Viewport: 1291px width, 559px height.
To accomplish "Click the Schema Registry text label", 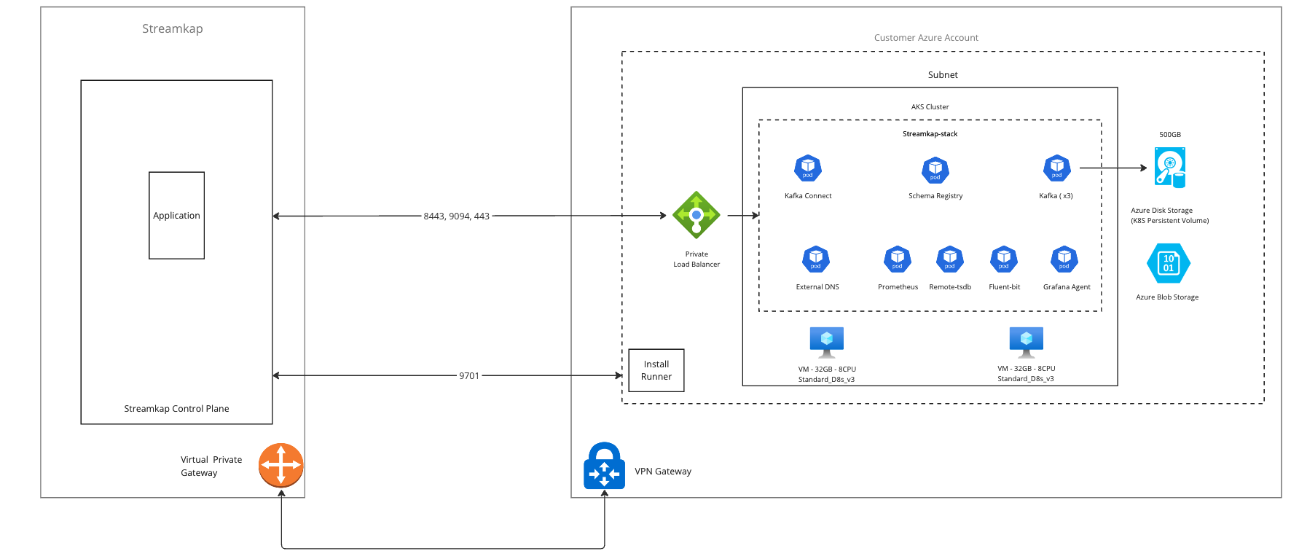I will tap(935, 196).
